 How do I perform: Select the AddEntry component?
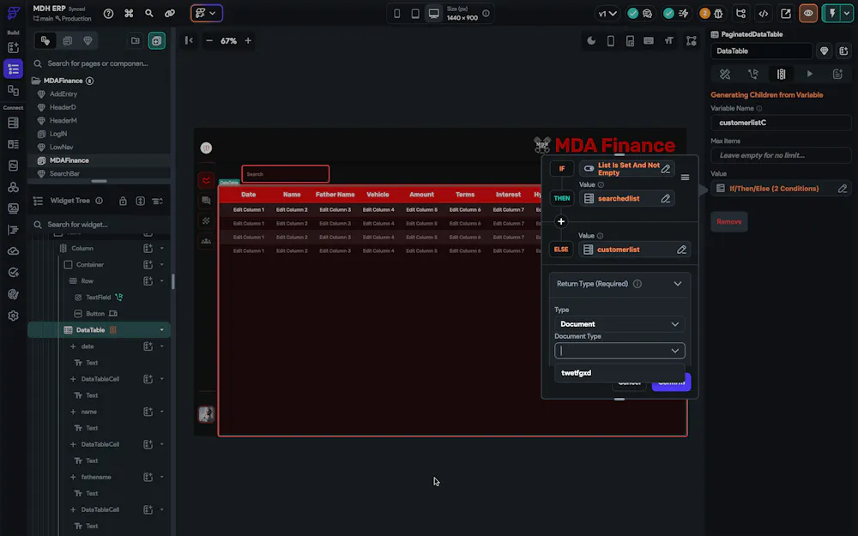pos(63,94)
